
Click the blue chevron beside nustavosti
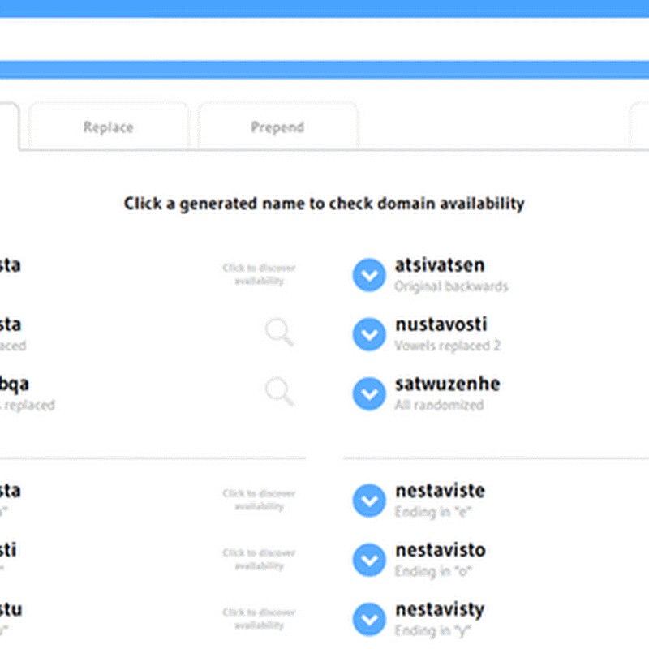point(369,334)
